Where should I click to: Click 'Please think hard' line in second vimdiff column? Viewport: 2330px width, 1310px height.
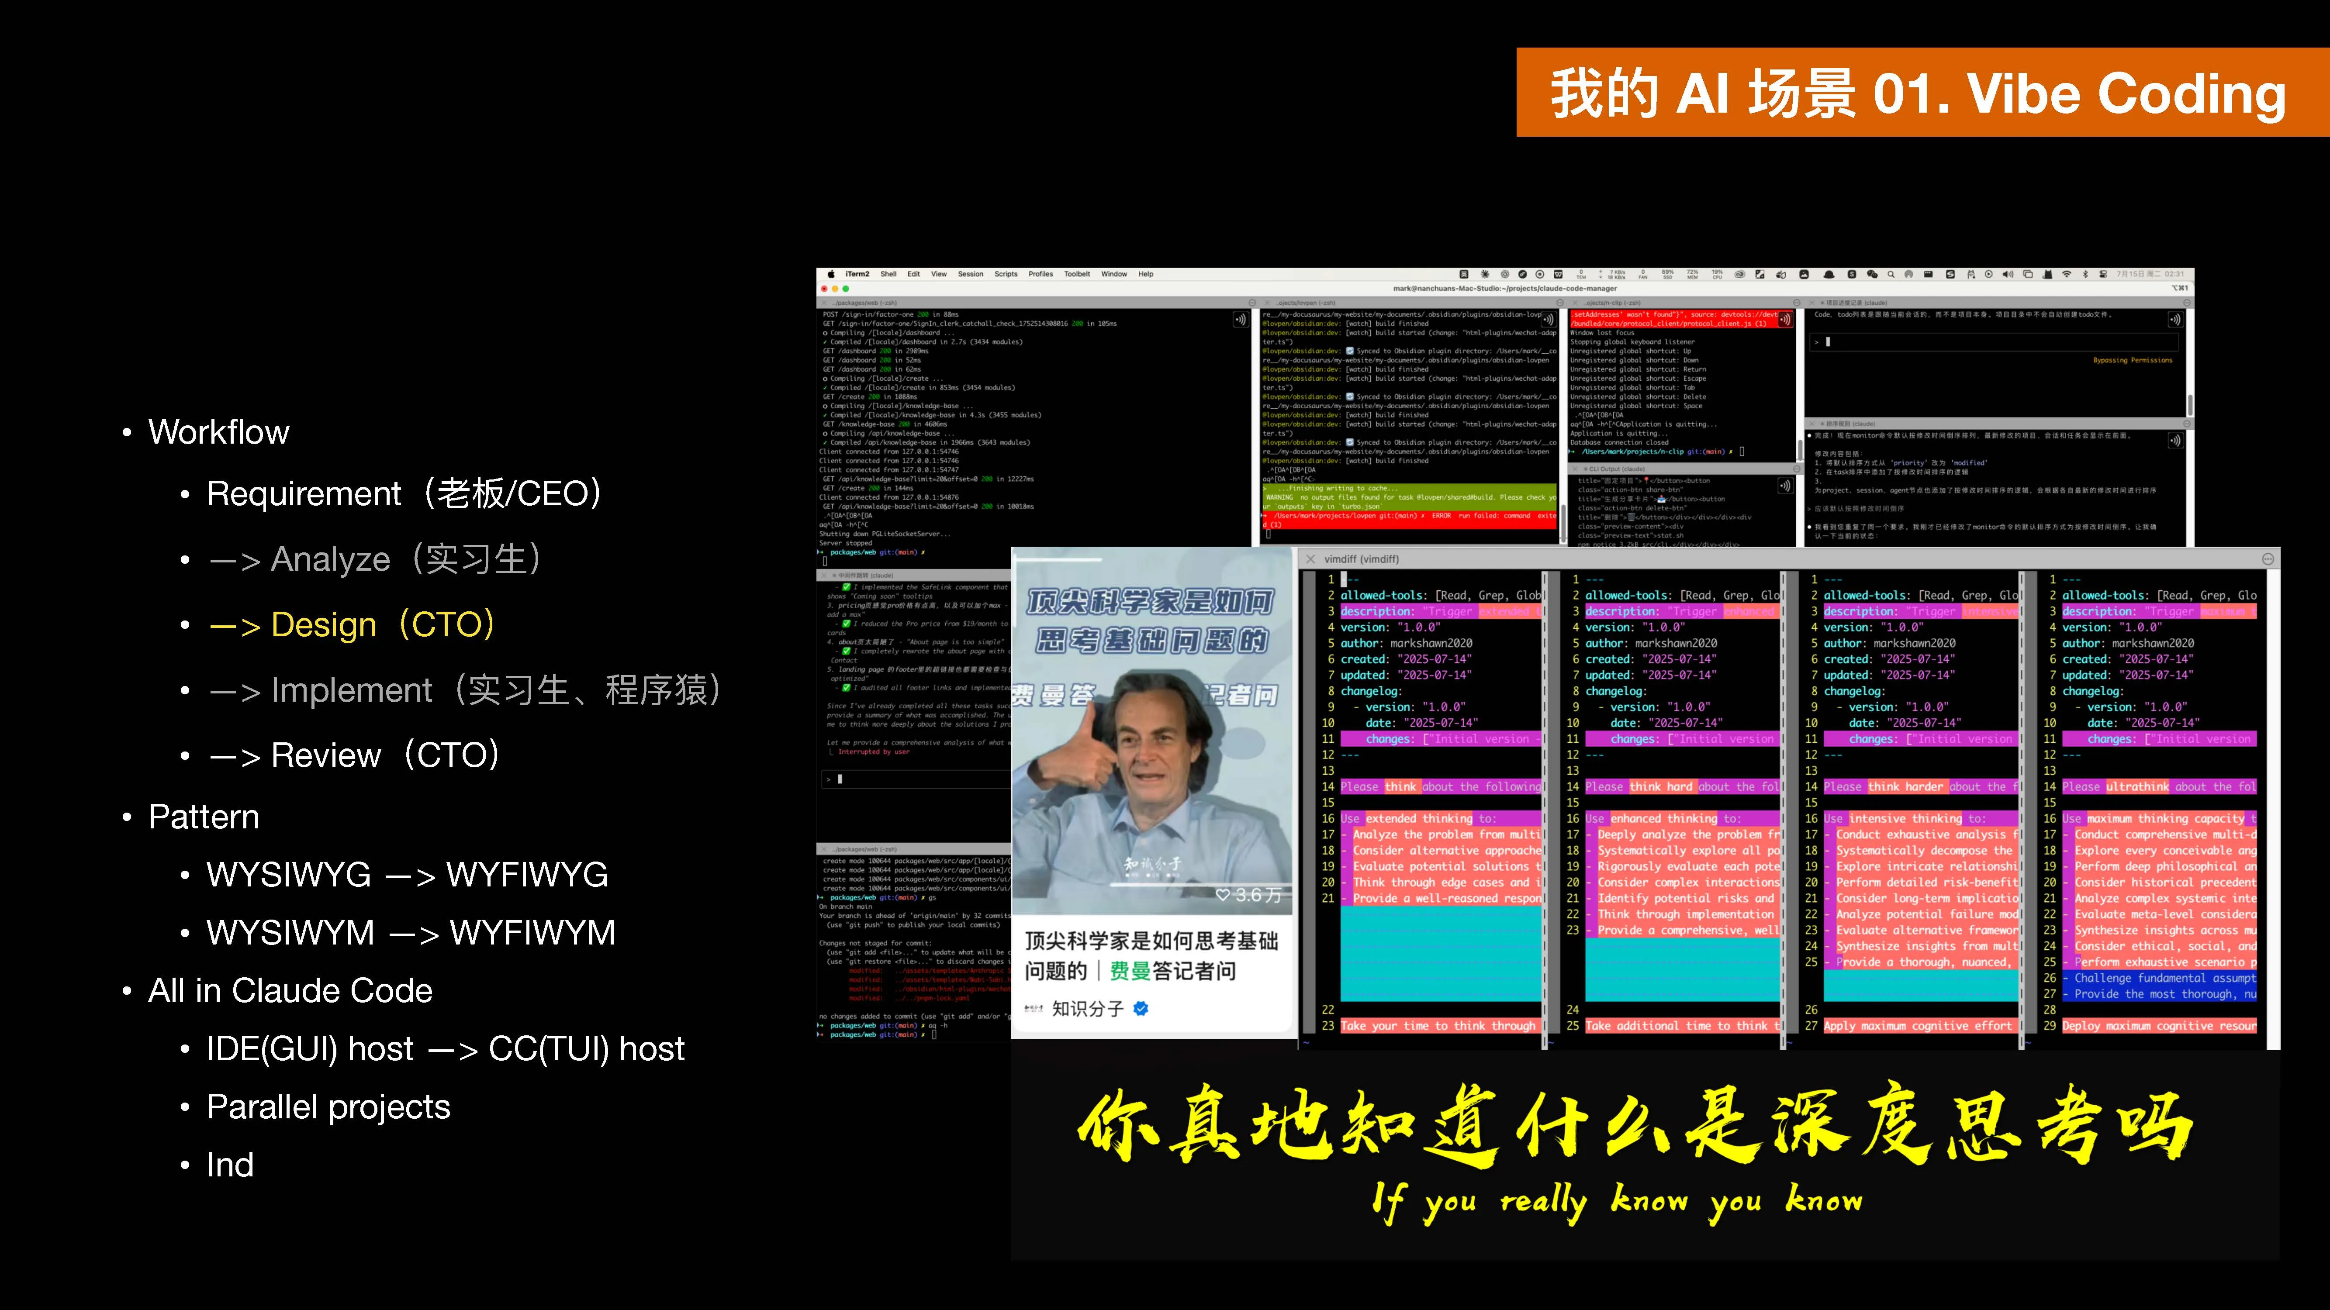(1682, 786)
